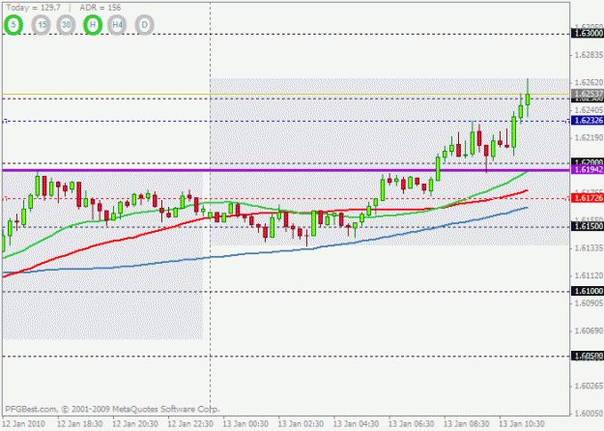Click the 1.61120 price scale value
604x431 pixels.
589,275
